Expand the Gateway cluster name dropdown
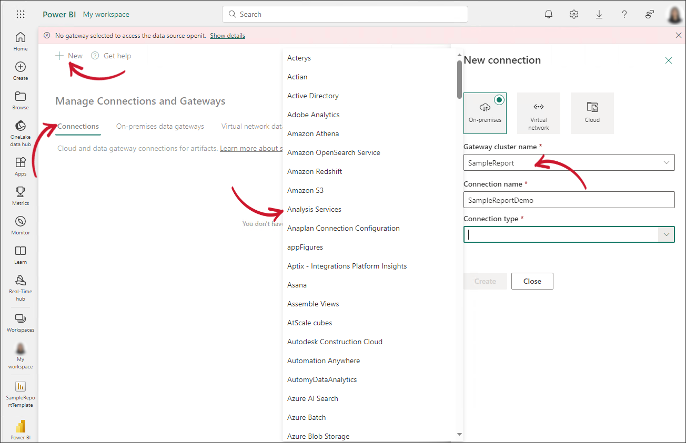The width and height of the screenshot is (686, 443). click(x=667, y=163)
